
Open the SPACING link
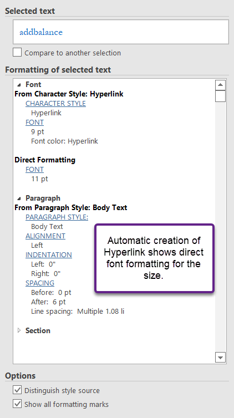pos(40,283)
